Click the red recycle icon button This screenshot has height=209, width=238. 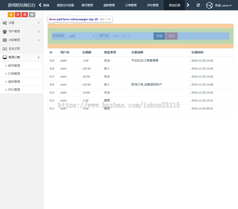coord(25,15)
